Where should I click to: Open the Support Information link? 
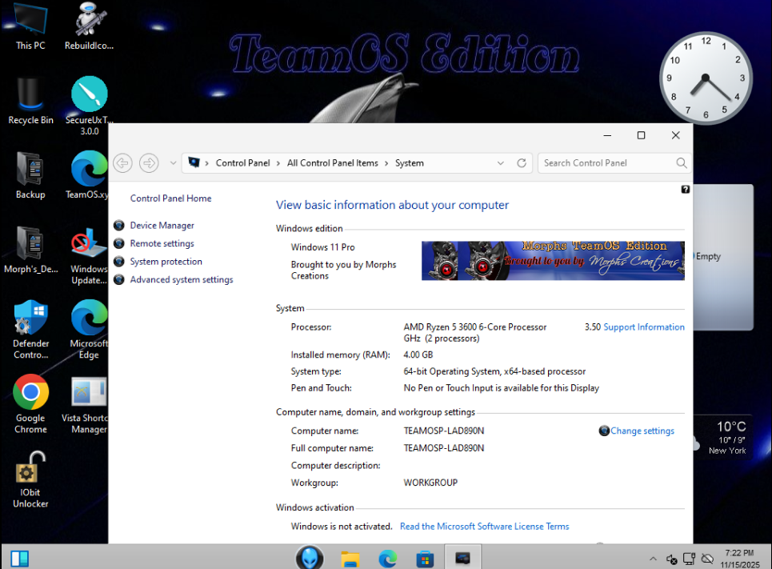(643, 327)
